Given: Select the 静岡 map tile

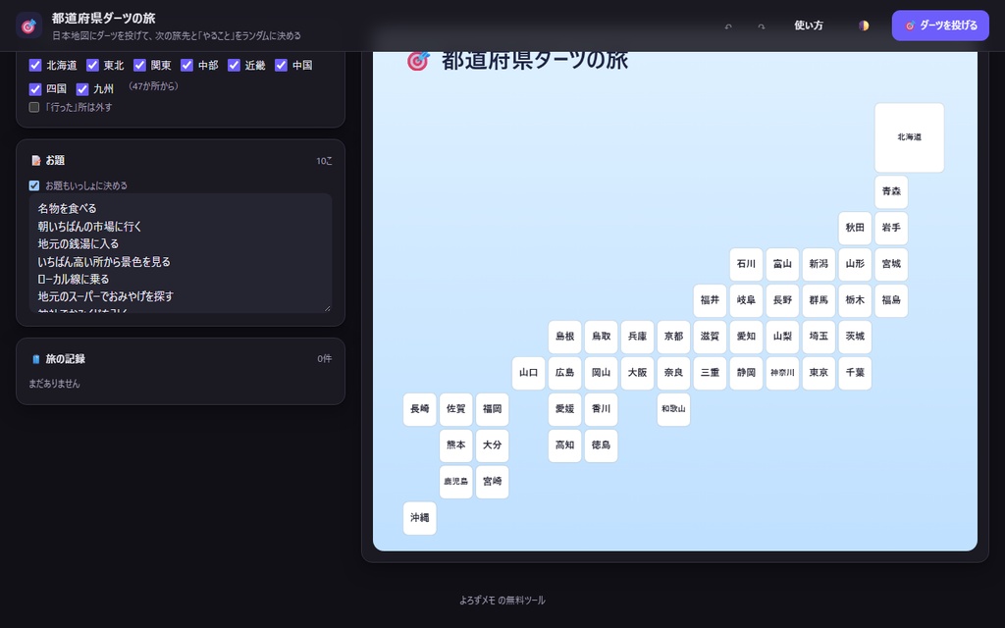Looking at the screenshot, I should coord(746,373).
